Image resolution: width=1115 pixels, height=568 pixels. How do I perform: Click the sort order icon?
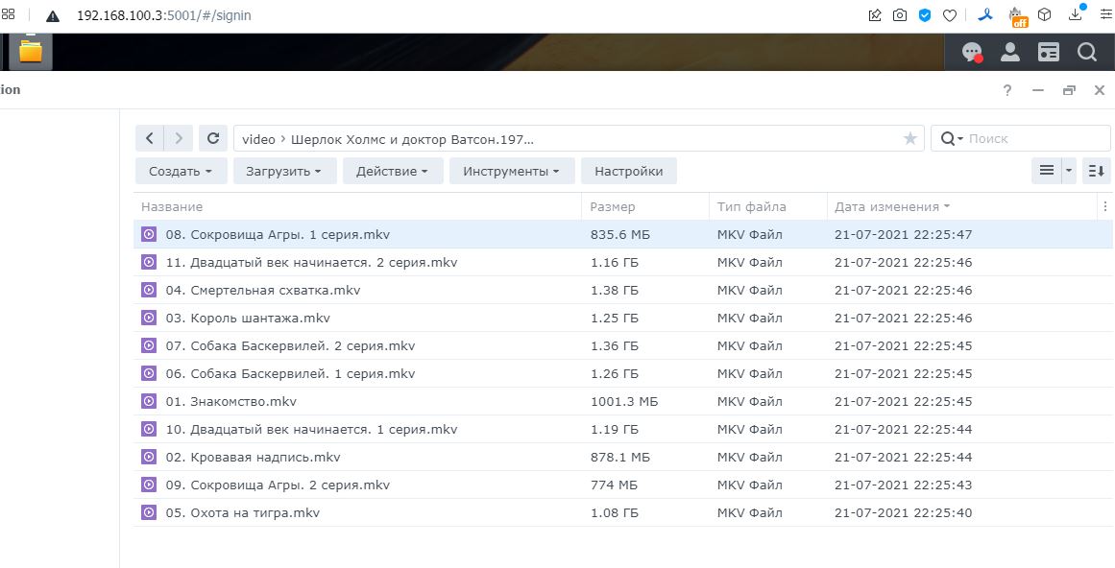[x=1096, y=171]
